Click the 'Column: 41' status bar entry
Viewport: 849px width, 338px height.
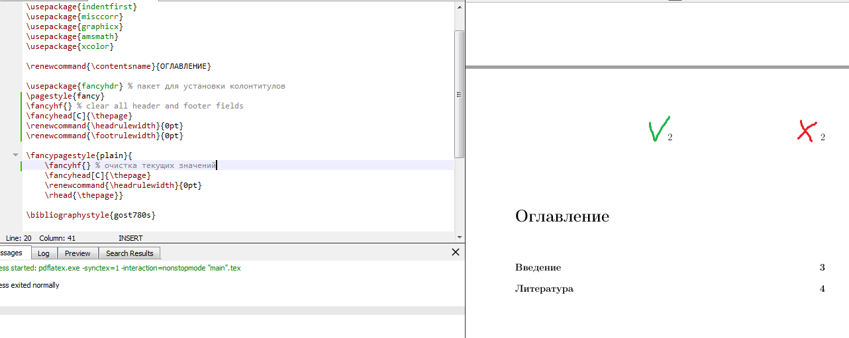(x=58, y=237)
